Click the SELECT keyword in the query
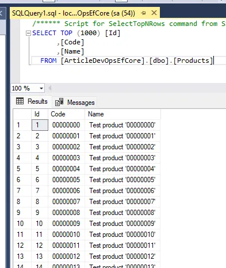The image size is (226, 268). [44, 33]
